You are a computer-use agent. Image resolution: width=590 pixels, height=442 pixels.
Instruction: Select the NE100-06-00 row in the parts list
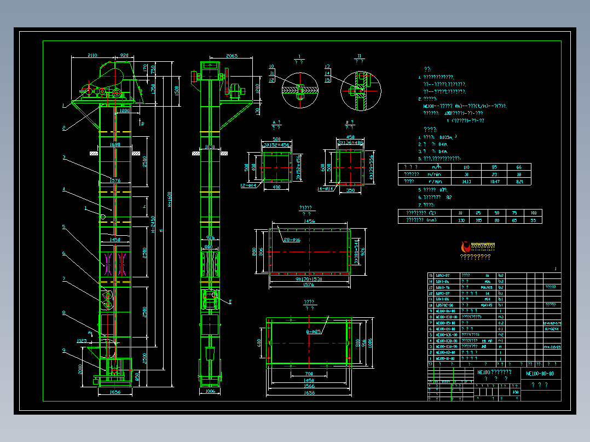tap(494, 311)
